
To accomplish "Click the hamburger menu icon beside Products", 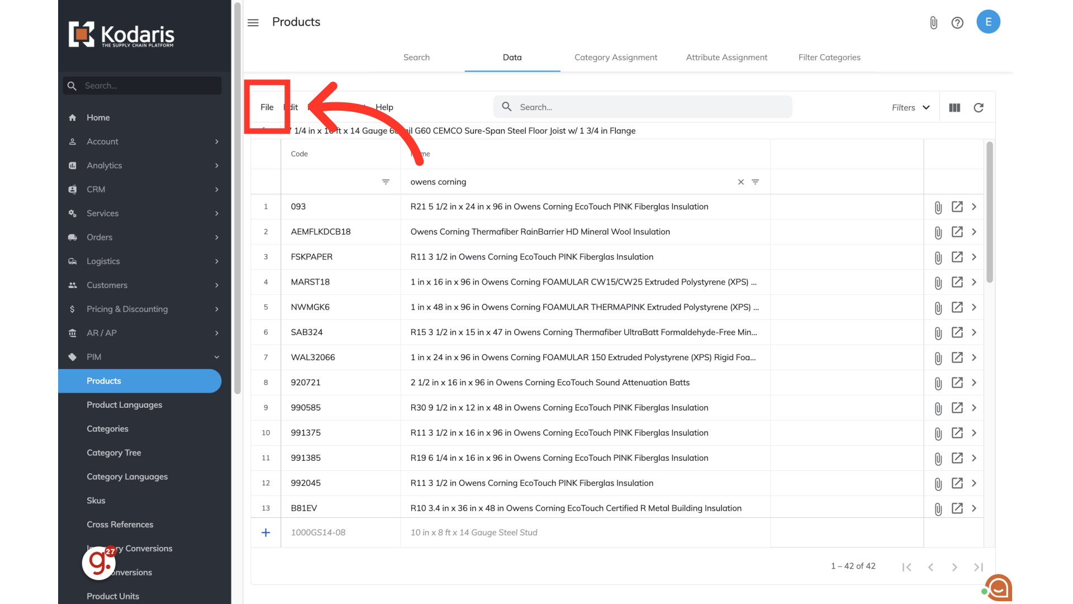I will pos(253,23).
